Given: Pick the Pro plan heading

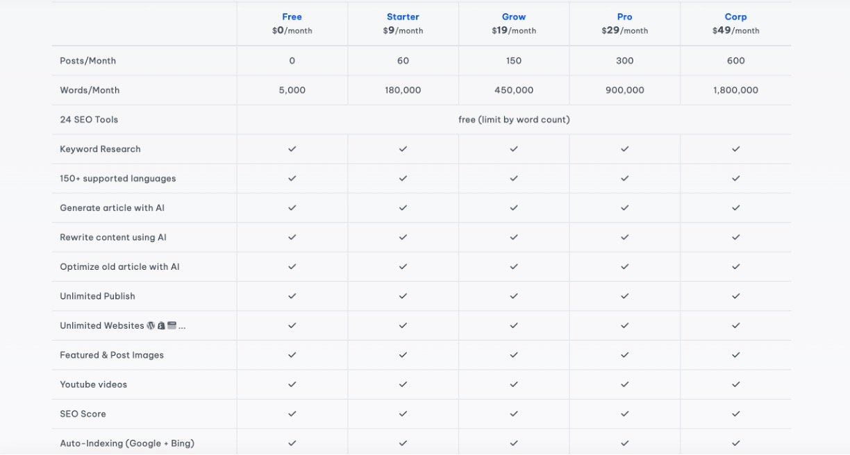Looking at the screenshot, I should [625, 17].
